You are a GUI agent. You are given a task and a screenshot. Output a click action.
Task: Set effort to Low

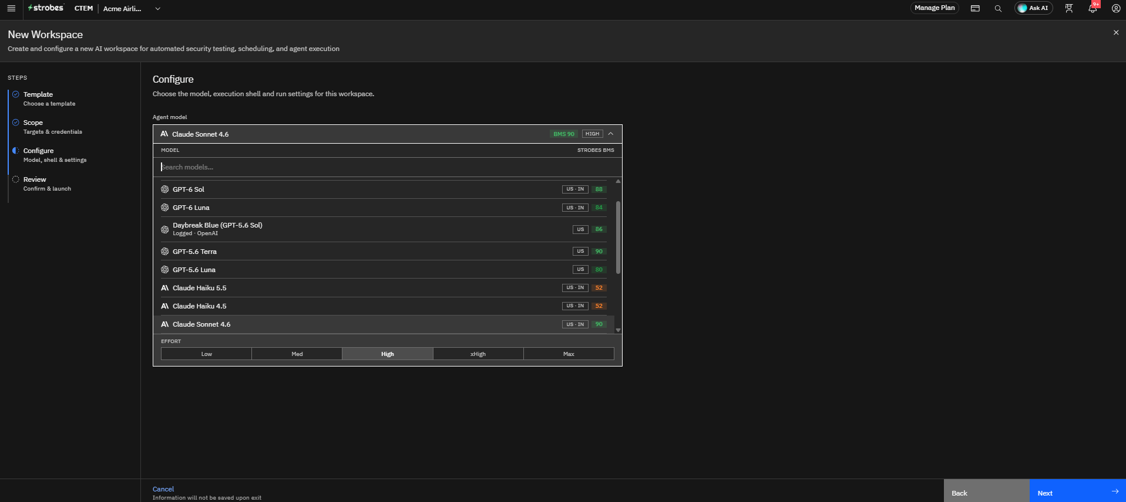pos(207,354)
